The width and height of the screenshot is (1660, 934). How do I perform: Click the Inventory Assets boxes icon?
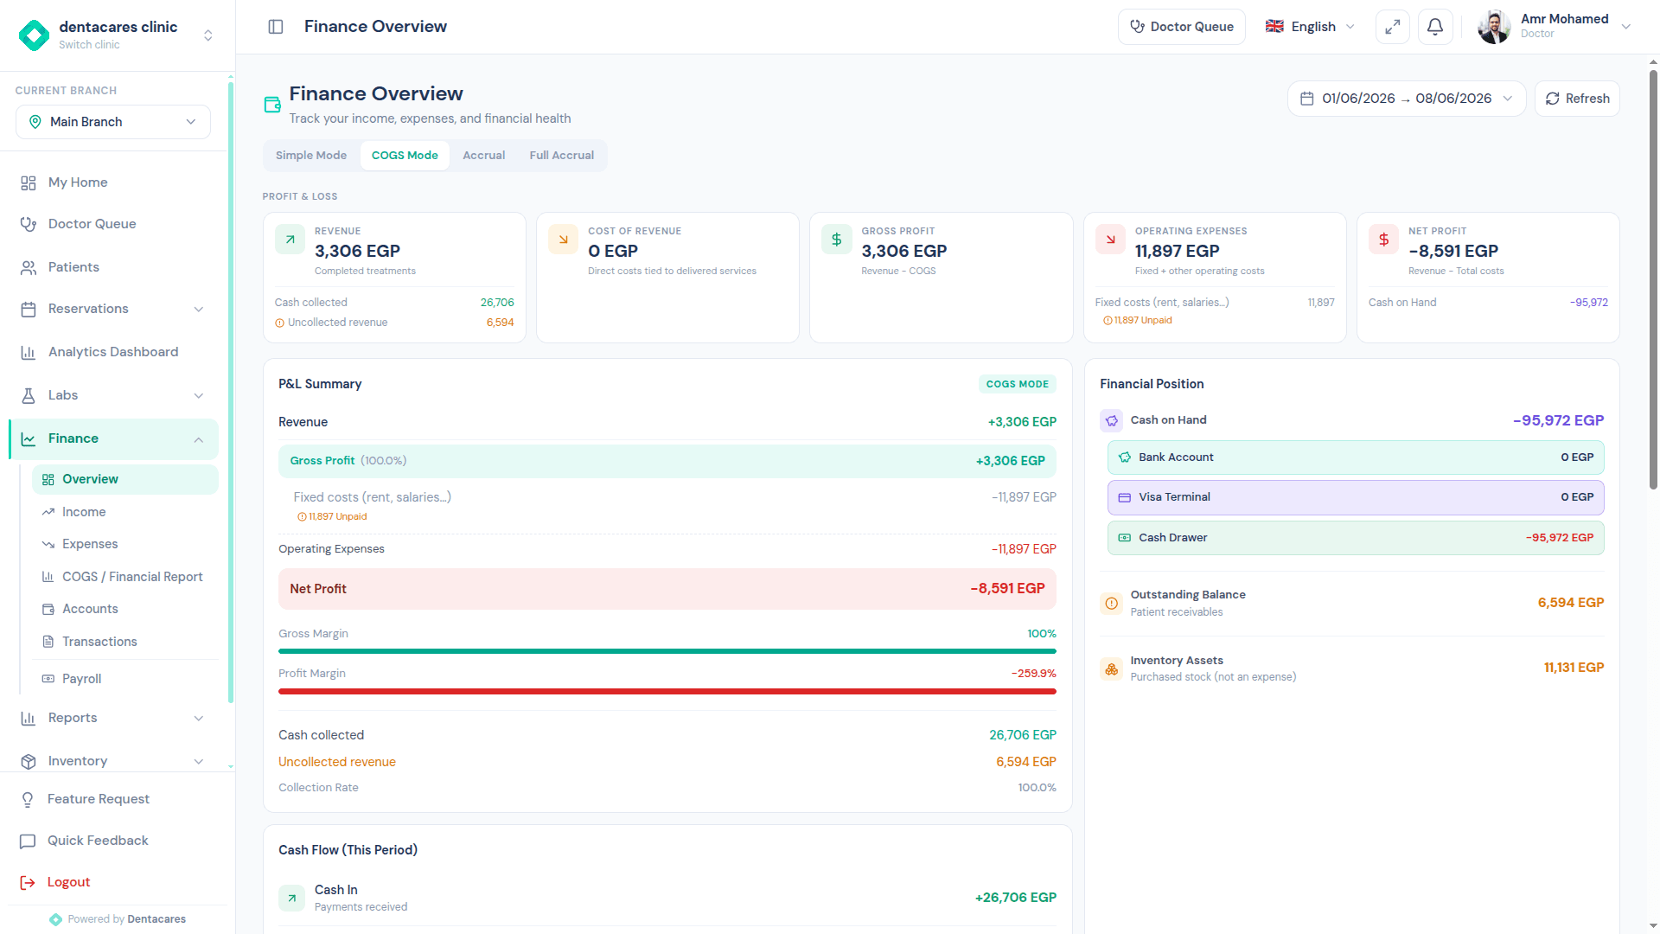[1111, 669]
